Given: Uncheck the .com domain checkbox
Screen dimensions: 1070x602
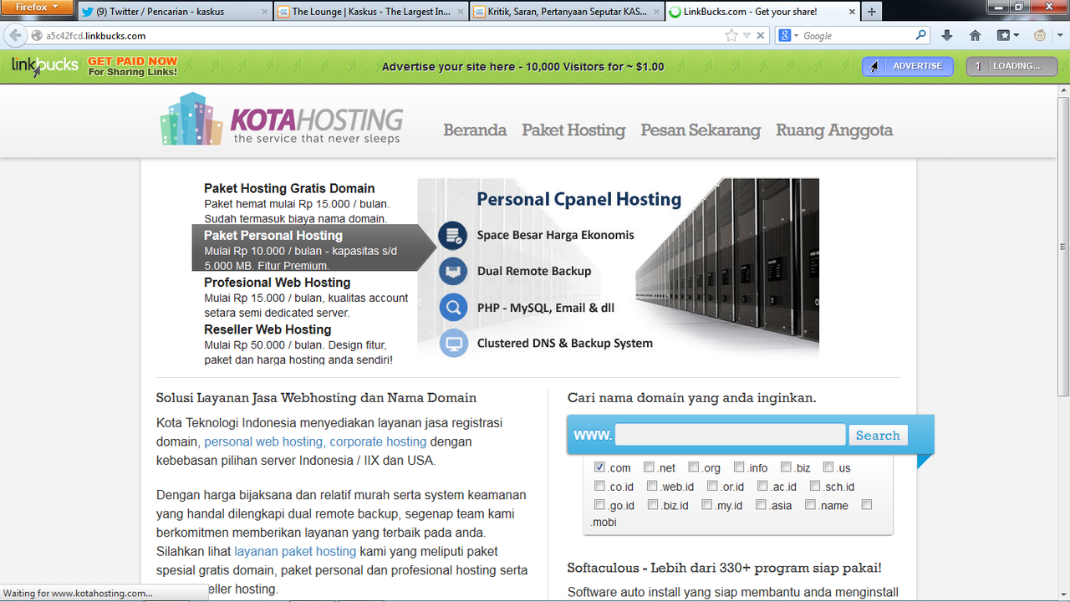Looking at the screenshot, I should click(599, 467).
